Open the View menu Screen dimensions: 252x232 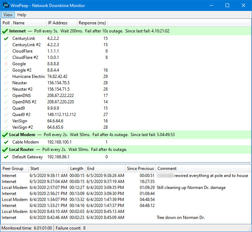pos(8,15)
